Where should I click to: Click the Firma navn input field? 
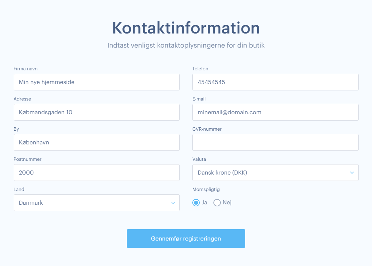click(x=96, y=82)
